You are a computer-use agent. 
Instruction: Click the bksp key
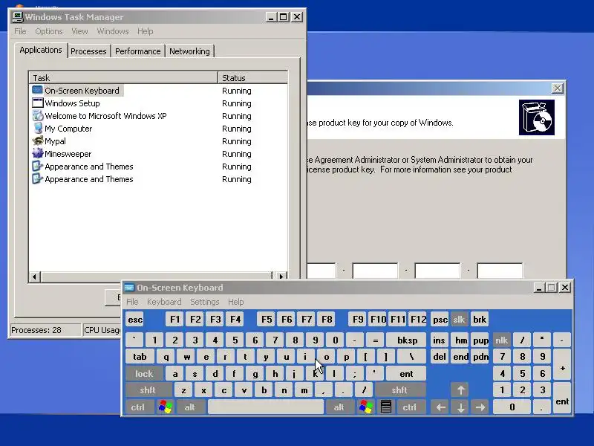[x=407, y=340]
